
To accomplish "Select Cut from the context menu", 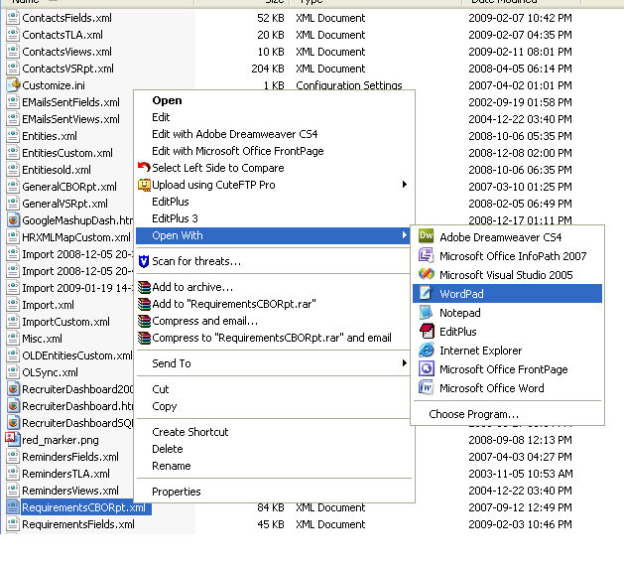I will (161, 389).
